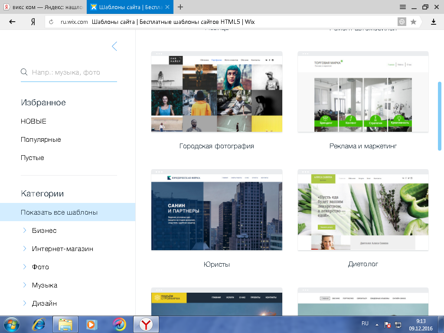This screenshot has height=333, width=444.
Task: Click the Юристы title
Action: coord(217,264)
